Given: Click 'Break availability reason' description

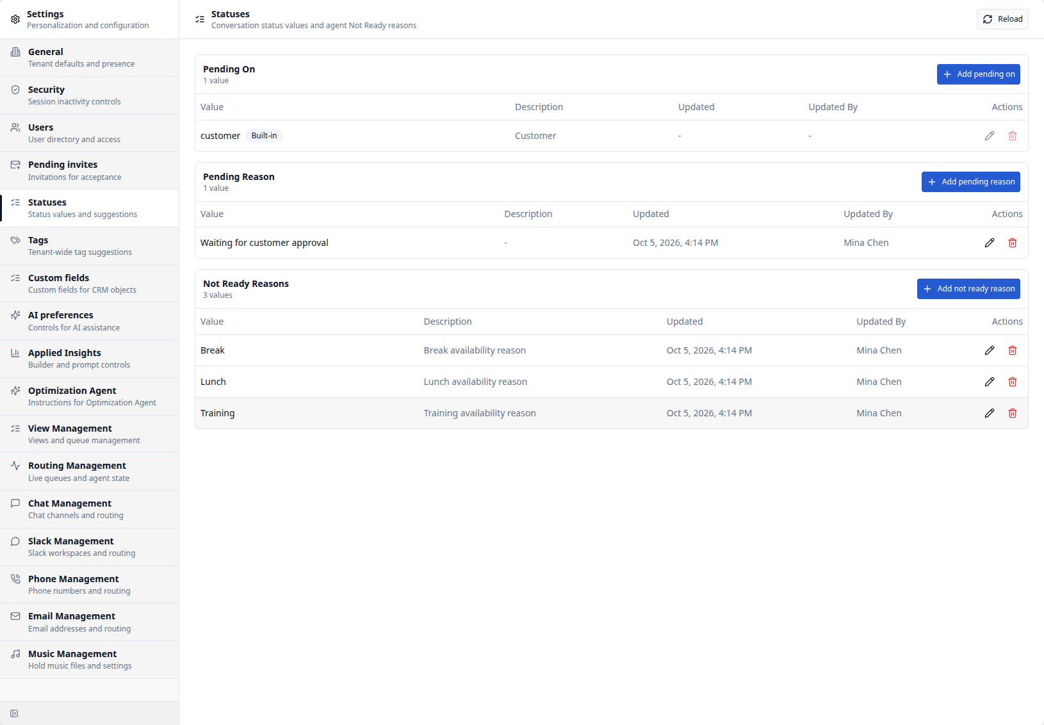Looking at the screenshot, I should pyautogui.click(x=475, y=350).
